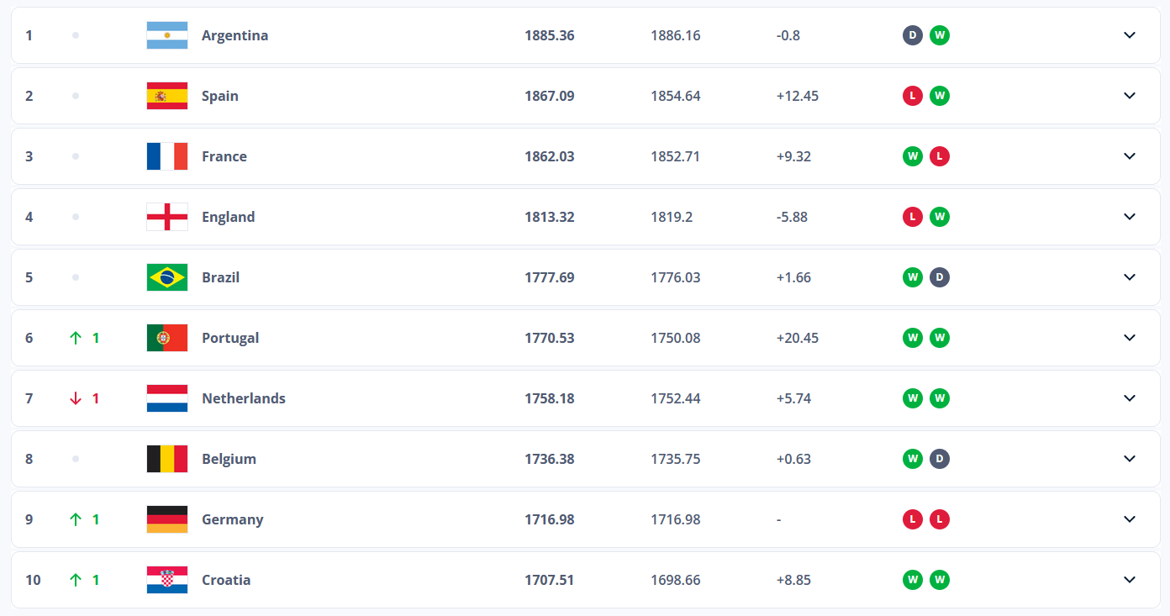Click Portugal's total points 1770.53
The image size is (1170, 616).
click(550, 338)
